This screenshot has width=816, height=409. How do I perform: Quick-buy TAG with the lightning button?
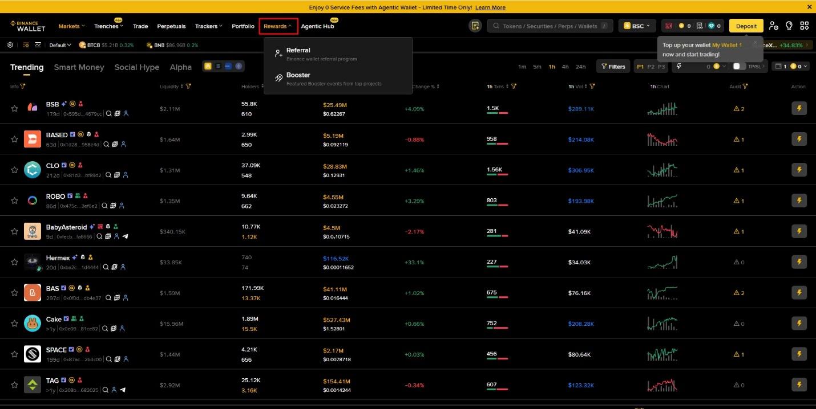[x=799, y=385]
